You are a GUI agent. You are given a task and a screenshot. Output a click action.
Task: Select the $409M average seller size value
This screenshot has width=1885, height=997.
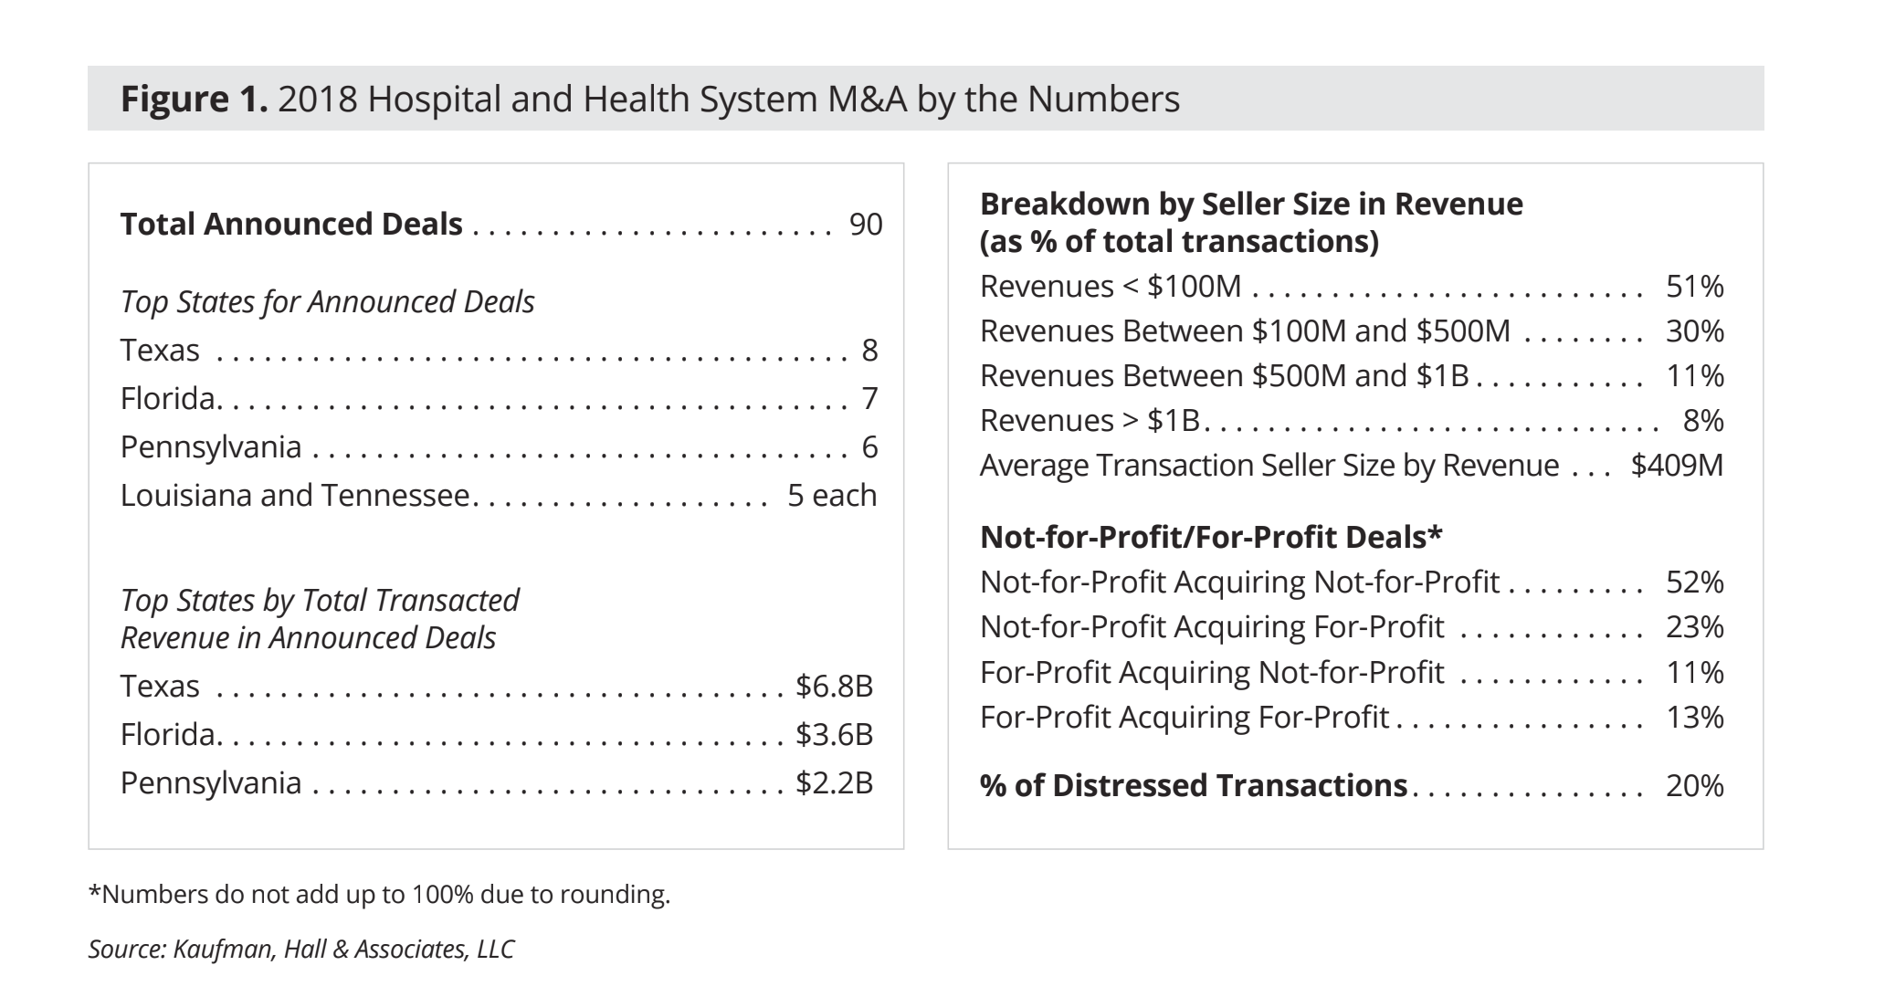pyautogui.click(x=1677, y=466)
